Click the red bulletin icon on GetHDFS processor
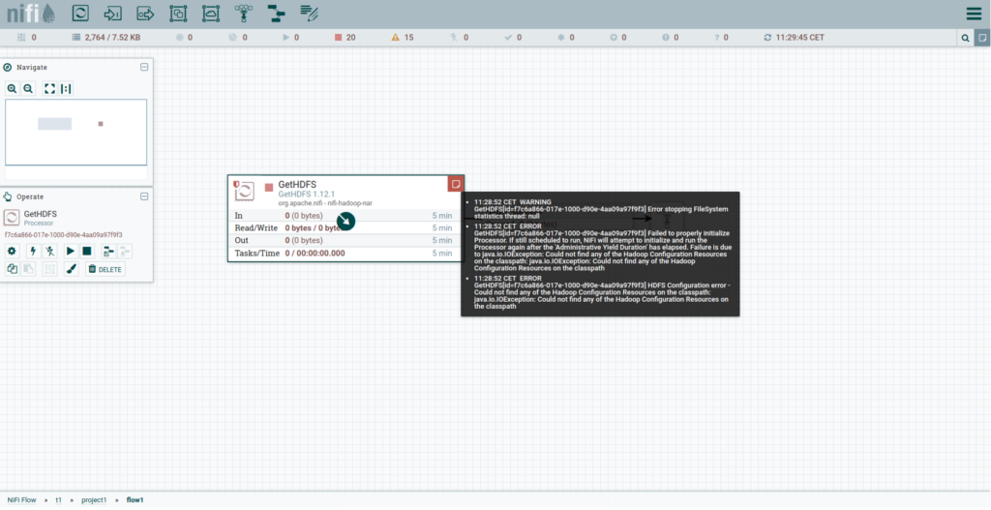Image resolution: width=991 pixels, height=510 pixels. tap(456, 184)
